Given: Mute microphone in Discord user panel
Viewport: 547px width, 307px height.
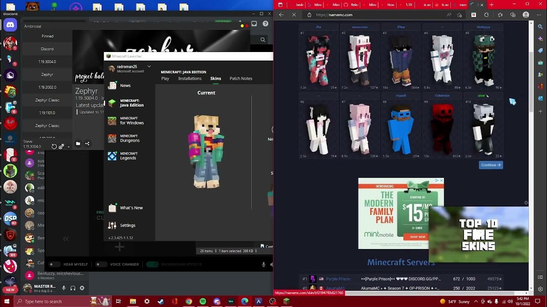Looking at the screenshot, I should [63, 288].
